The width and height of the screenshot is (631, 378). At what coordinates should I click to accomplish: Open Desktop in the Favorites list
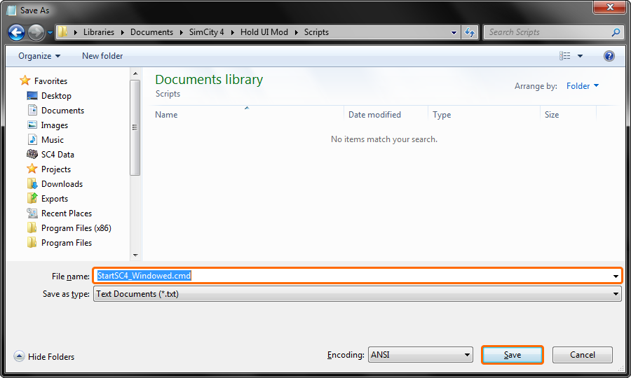click(56, 96)
